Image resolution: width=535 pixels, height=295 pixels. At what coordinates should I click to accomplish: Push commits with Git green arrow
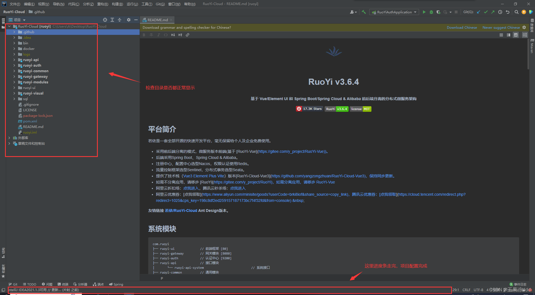(x=493, y=12)
